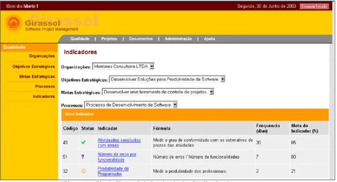The height and width of the screenshot is (182, 337).
Task: Select Metas Estratégicas in the left sidebar
Action: pyautogui.click(x=37, y=76)
